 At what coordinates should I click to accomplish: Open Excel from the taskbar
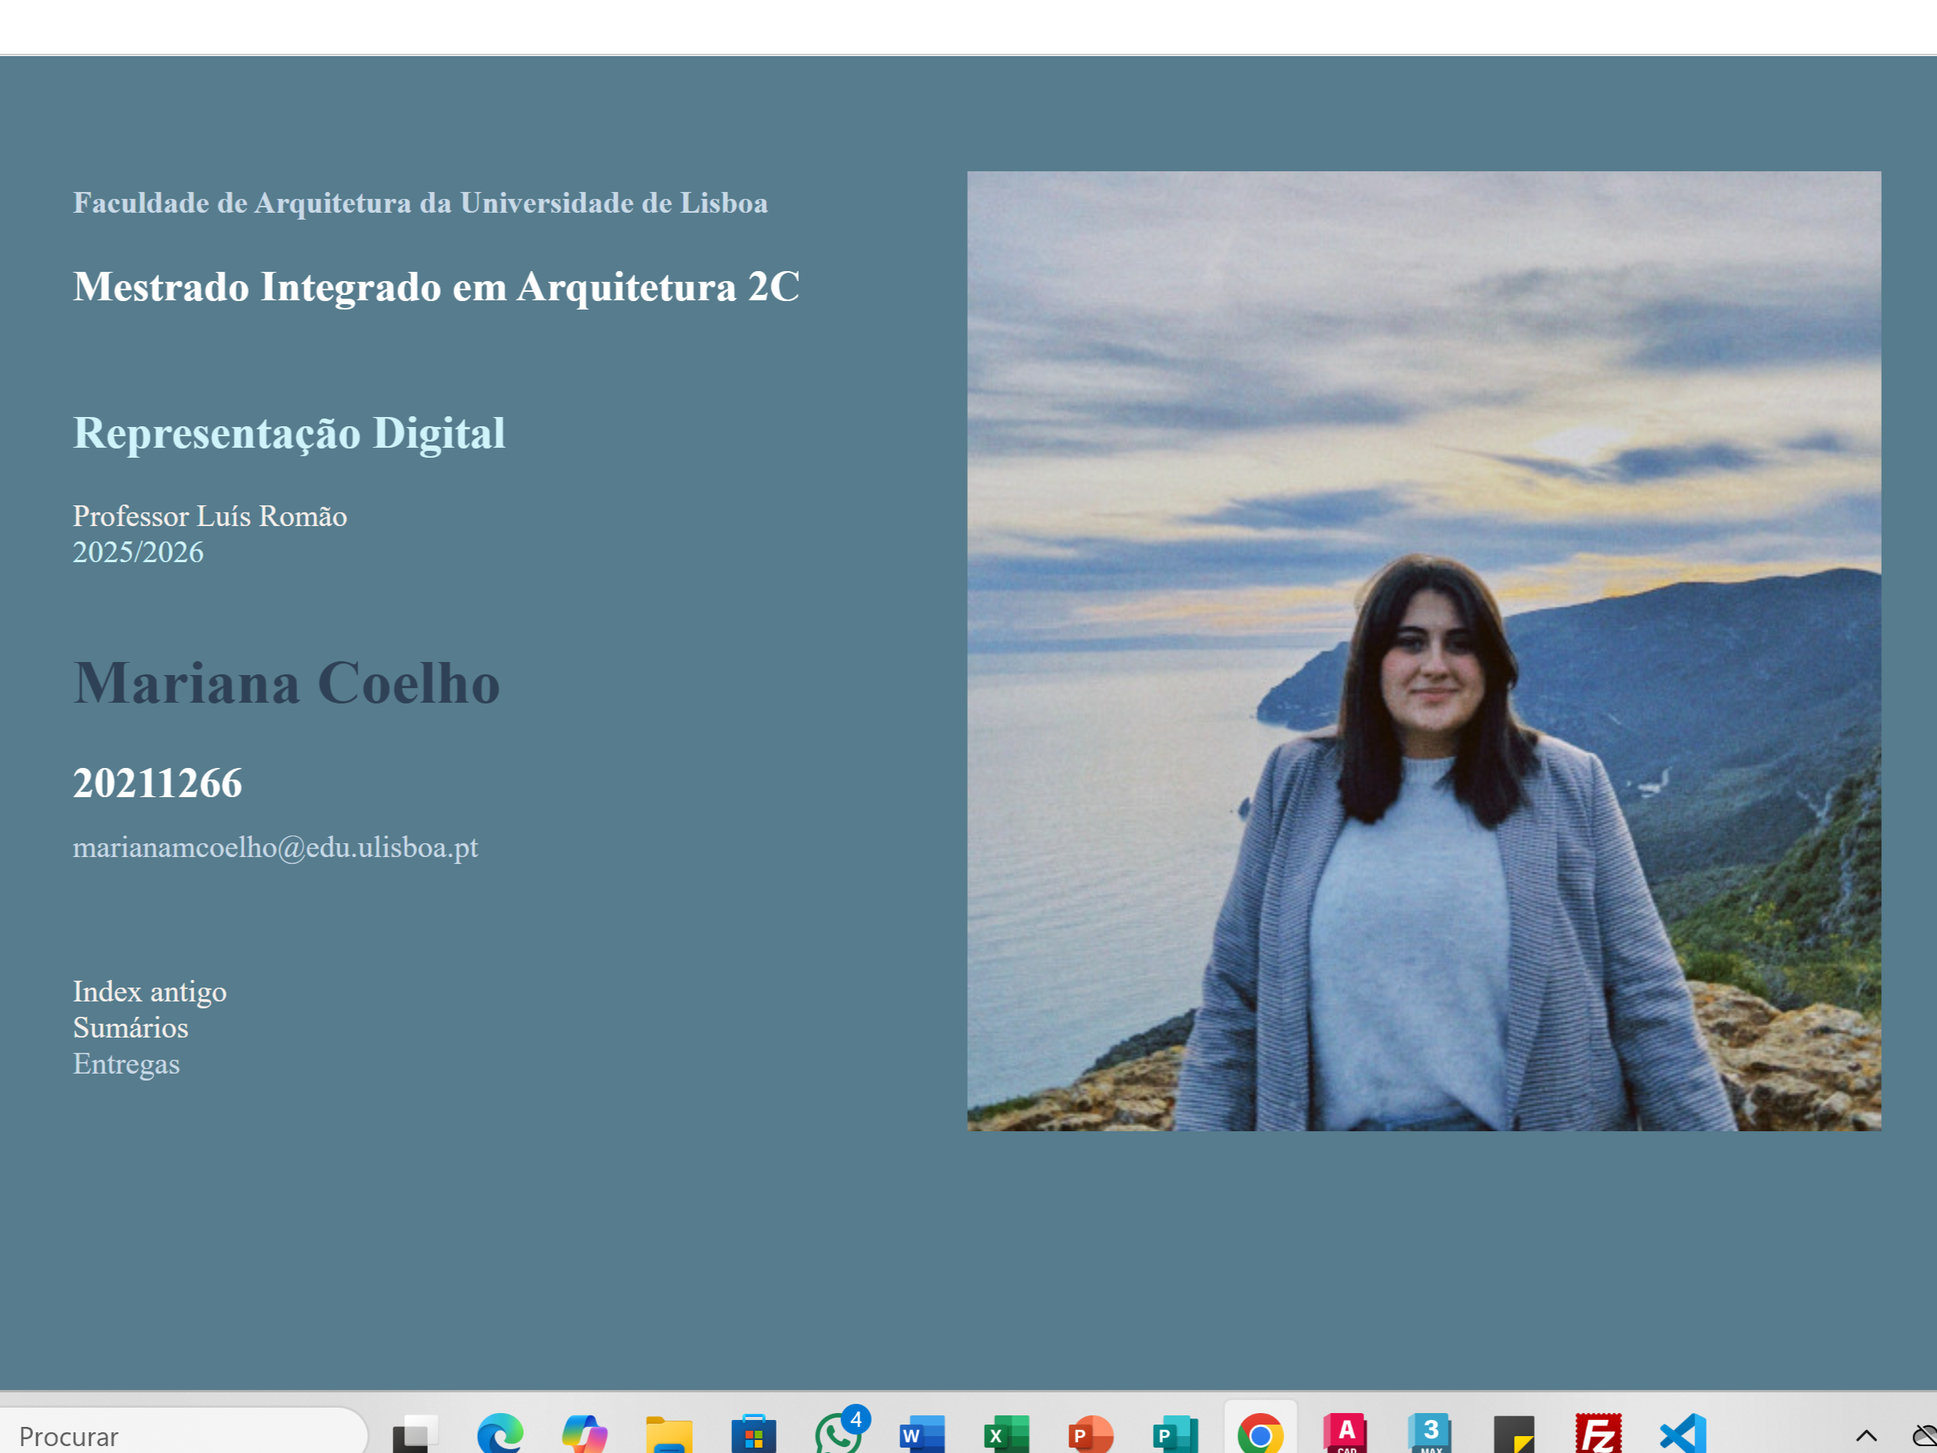(x=1006, y=1434)
